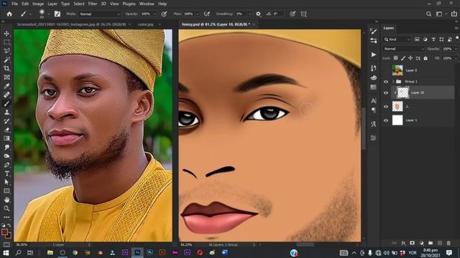Expand Group 1 in Layers panel
Image resolution: width=460 pixels, height=258 pixels.
[x=393, y=82]
